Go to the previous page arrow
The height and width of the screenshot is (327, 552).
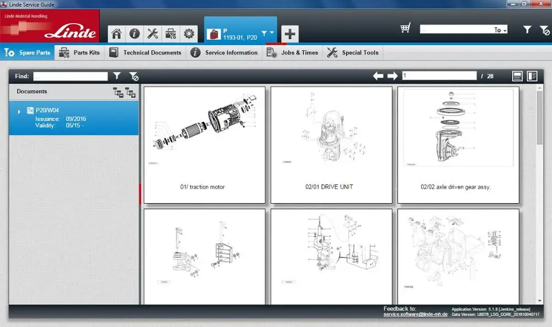379,76
